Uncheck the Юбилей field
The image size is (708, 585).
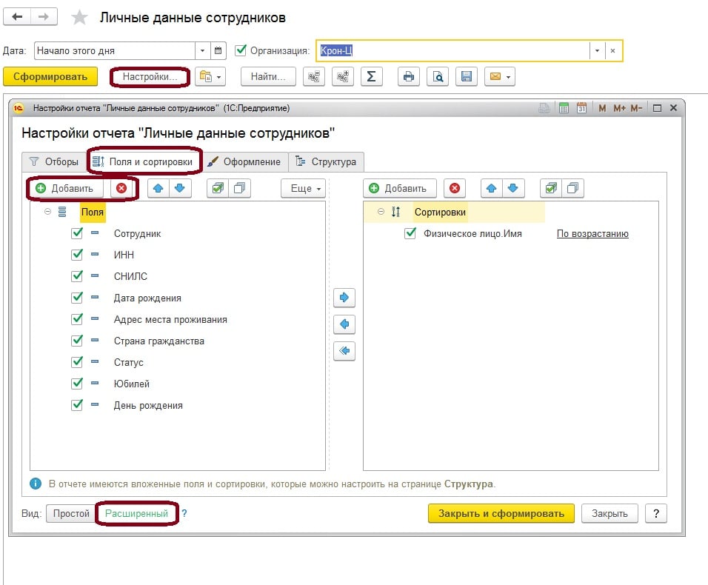tap(77, 384)
